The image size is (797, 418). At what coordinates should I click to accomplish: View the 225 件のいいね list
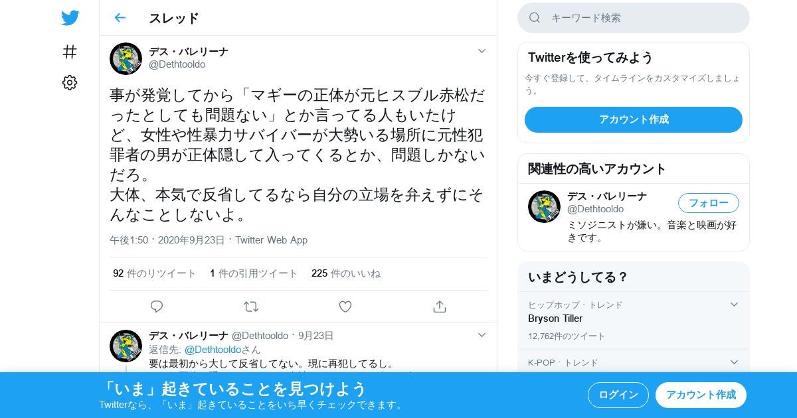point(346,273)
